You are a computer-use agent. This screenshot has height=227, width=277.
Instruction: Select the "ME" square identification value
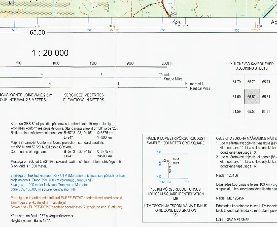click(x=176, y=198)
